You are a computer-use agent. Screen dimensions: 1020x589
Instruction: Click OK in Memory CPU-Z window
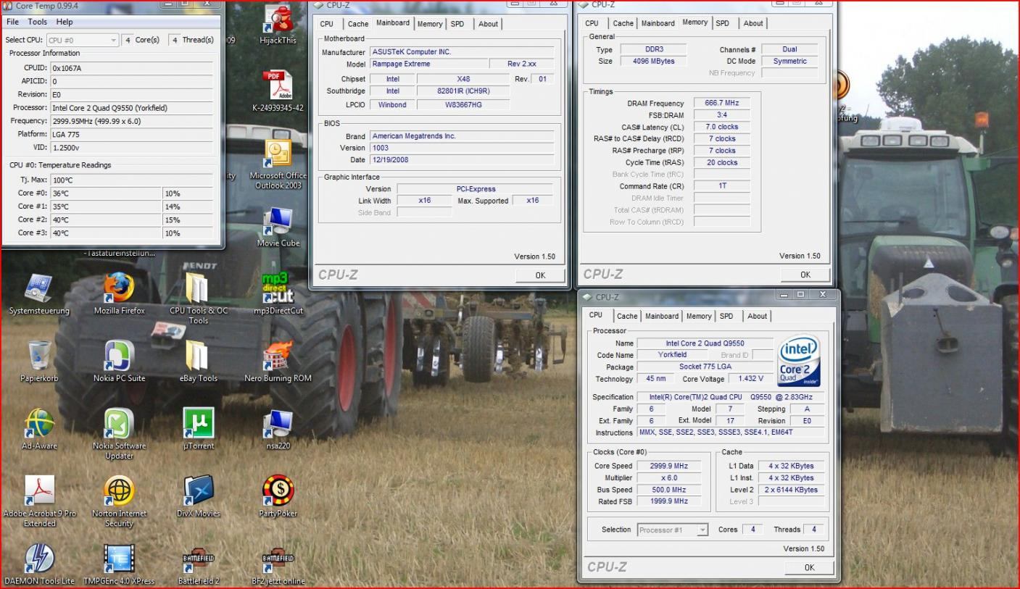tap(805, 275)
